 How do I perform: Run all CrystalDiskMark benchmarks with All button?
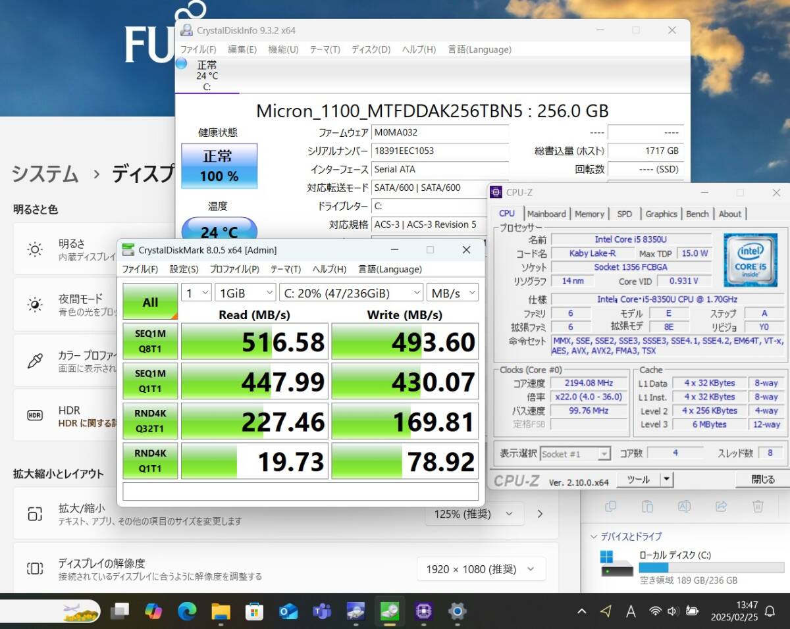click(150, 302)
